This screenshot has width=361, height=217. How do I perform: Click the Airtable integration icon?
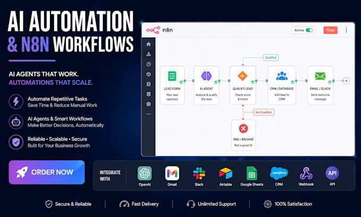point(226,173)
